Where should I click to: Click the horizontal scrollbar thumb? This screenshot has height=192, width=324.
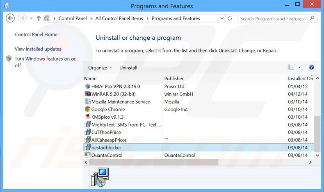(154, 162)
